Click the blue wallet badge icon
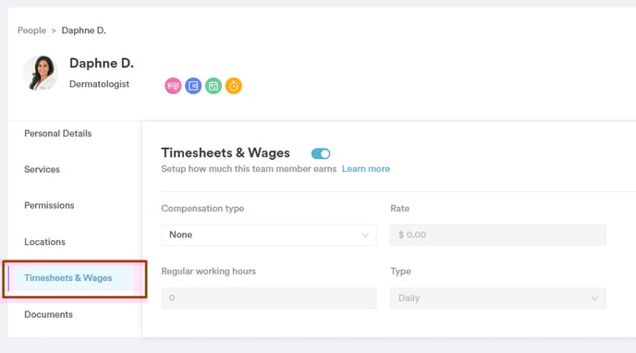The width and height of the screenshot is (636, 353). click(x=193, y=86)
